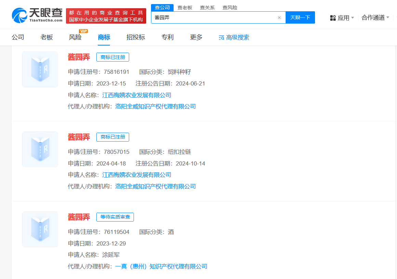Open 酱园弄 title of trademark 76119504
The image size is (397, 279).
[79, 217]
